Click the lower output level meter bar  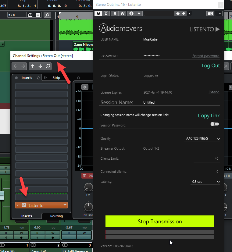point(160,237)
